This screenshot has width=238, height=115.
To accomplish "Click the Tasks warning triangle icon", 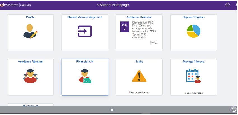I will coord(139,76).
